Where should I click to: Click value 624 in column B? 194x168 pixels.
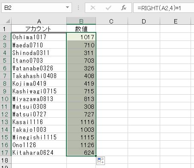coord(81,152)
